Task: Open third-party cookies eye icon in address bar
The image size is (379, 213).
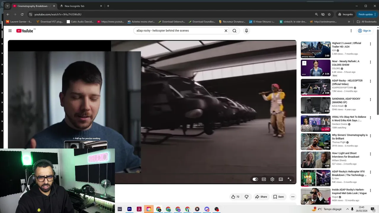Action: 323,14
